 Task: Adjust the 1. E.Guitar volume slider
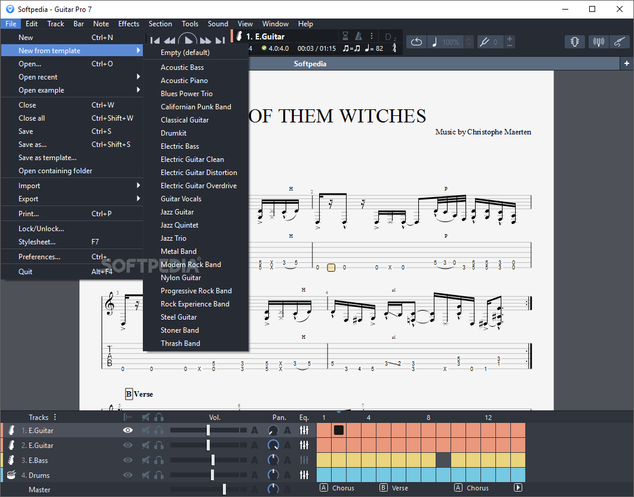pos(208,430)
